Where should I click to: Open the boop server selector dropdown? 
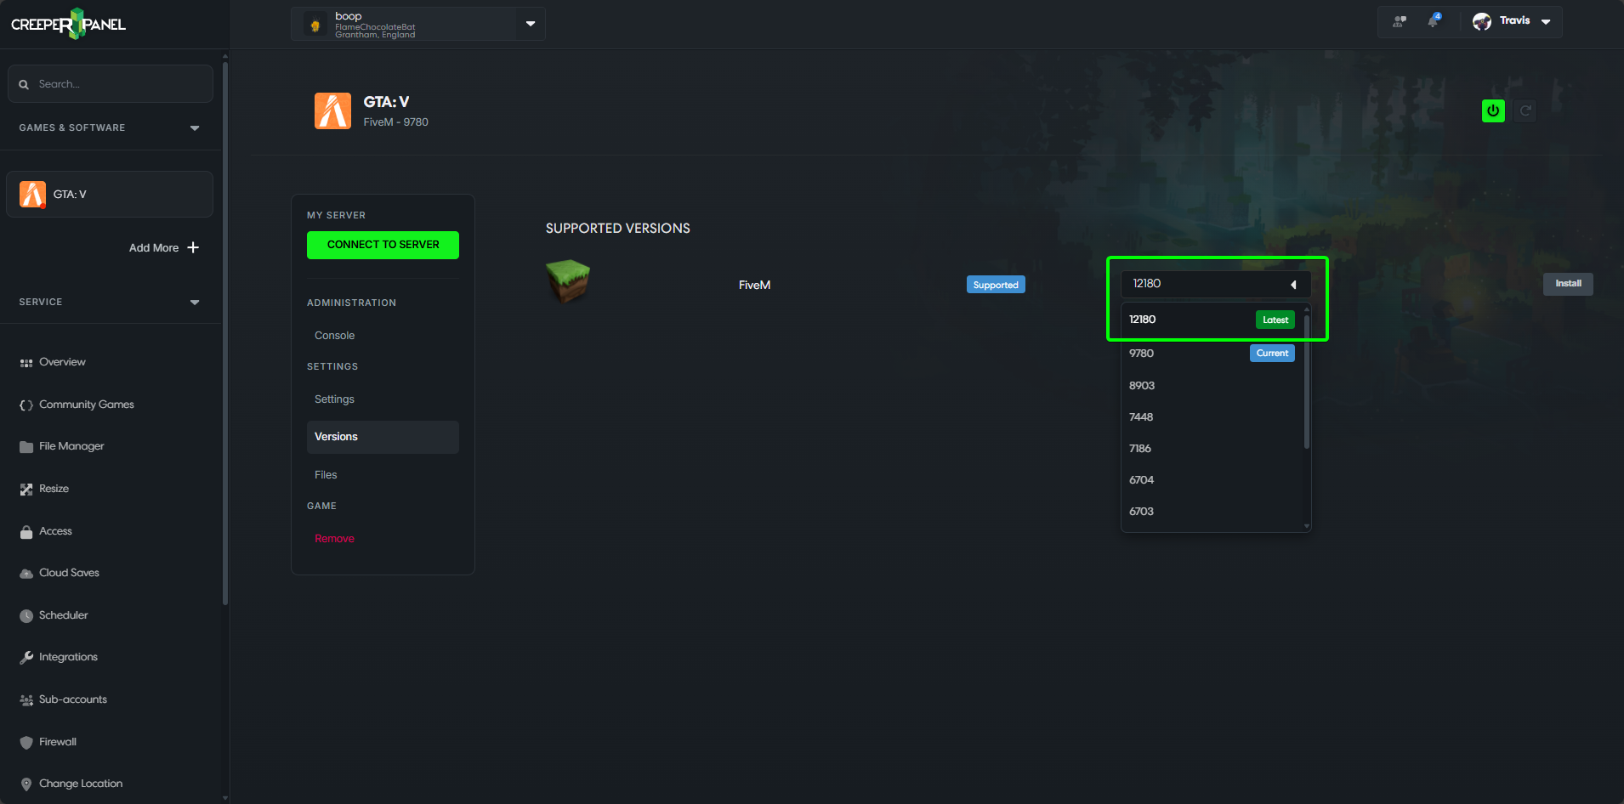[x=531, y=24]
